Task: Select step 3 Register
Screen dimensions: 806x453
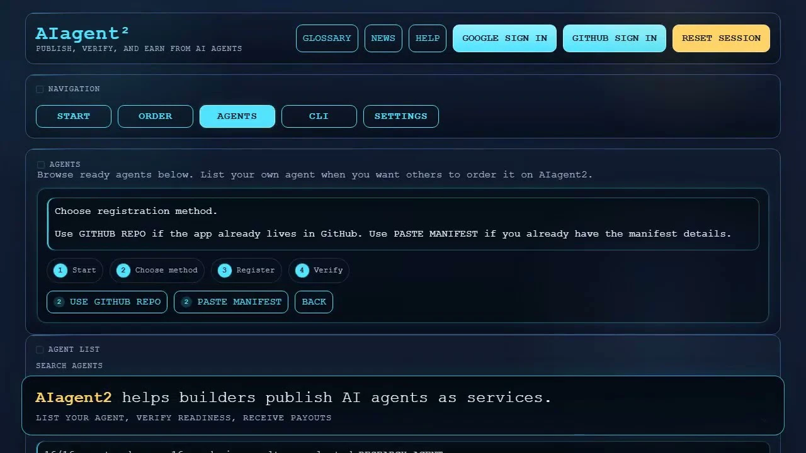Action: click(x=246, y=271)
